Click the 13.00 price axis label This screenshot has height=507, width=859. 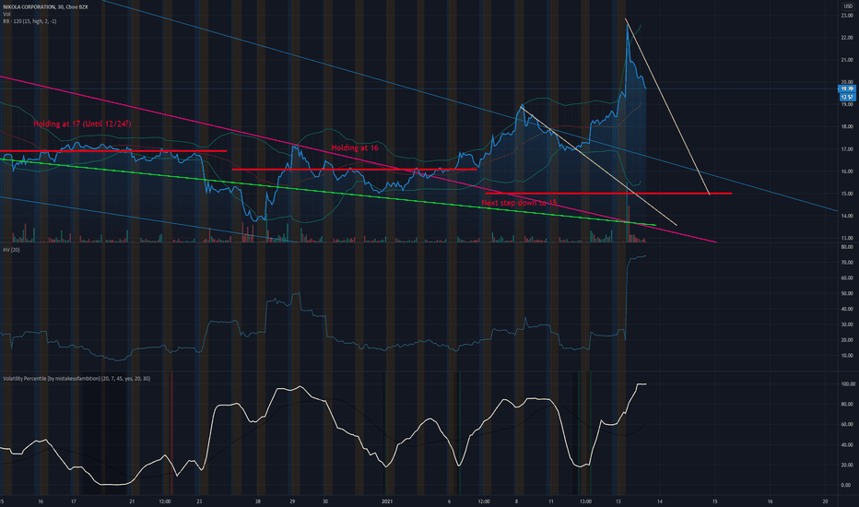(846, 238)
